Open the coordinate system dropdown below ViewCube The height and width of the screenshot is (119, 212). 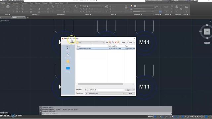(x=207, y=43)
